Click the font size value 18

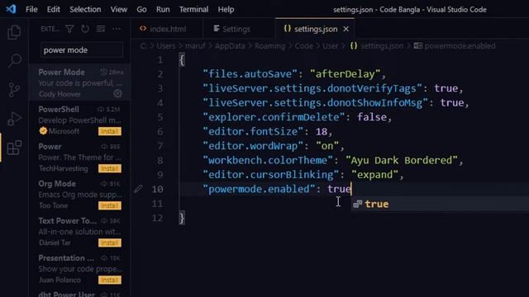[322, 131]
